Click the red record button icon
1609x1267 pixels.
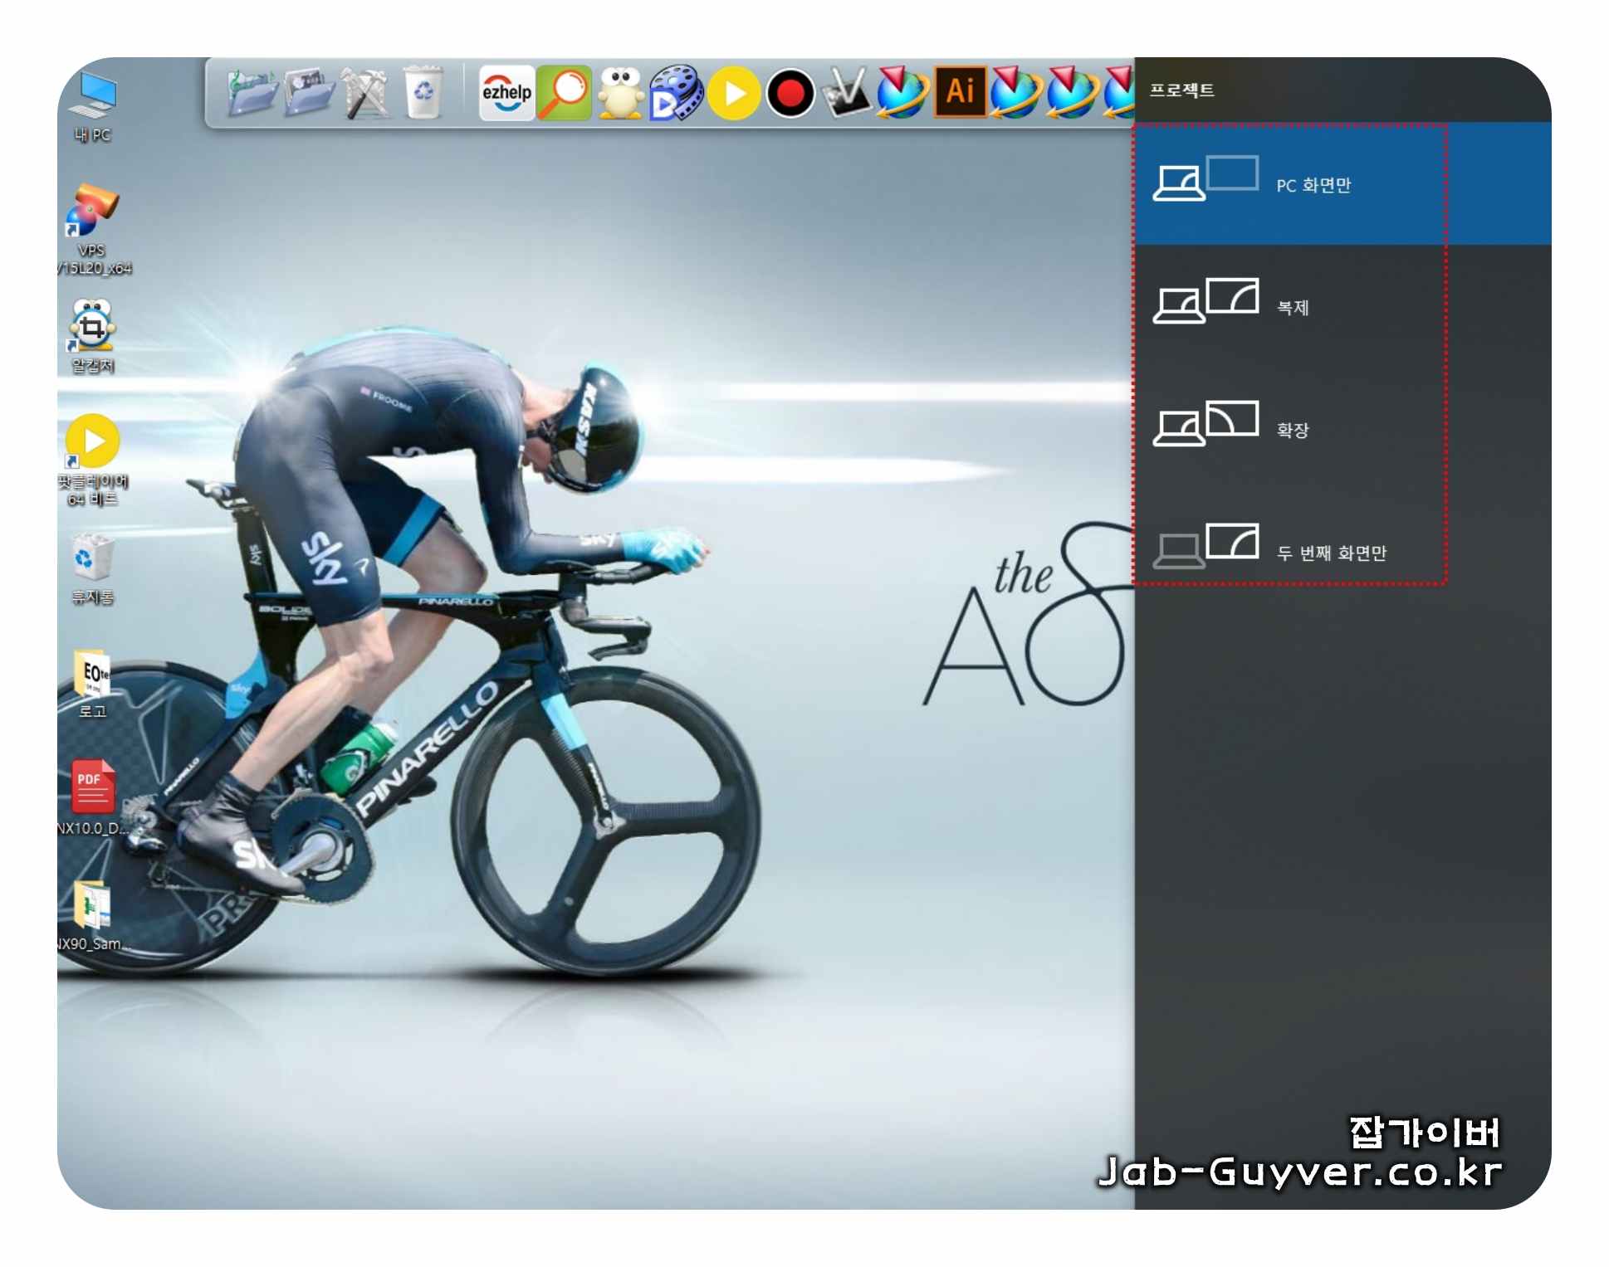coord(790,93)
